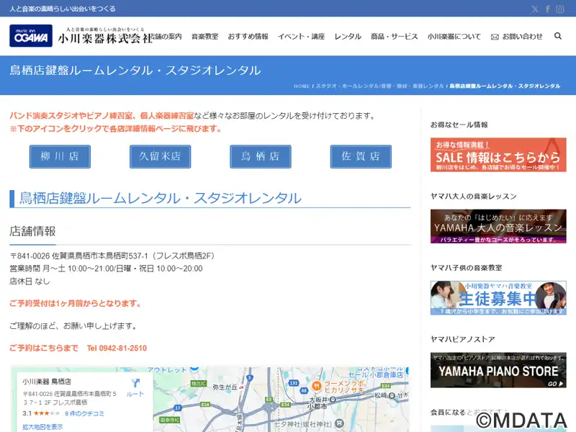The height and width of the screenshot is (432, 576).
Task: Open the Facebook social icon
Action: click(547, 9)
